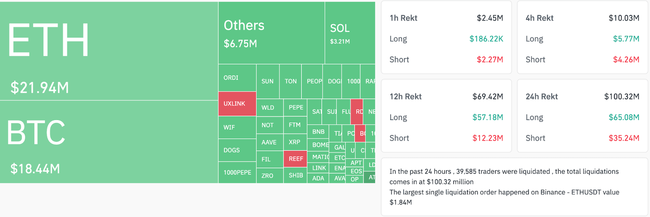
Task: Click the DOGS tile
Action: pos(237,150)
